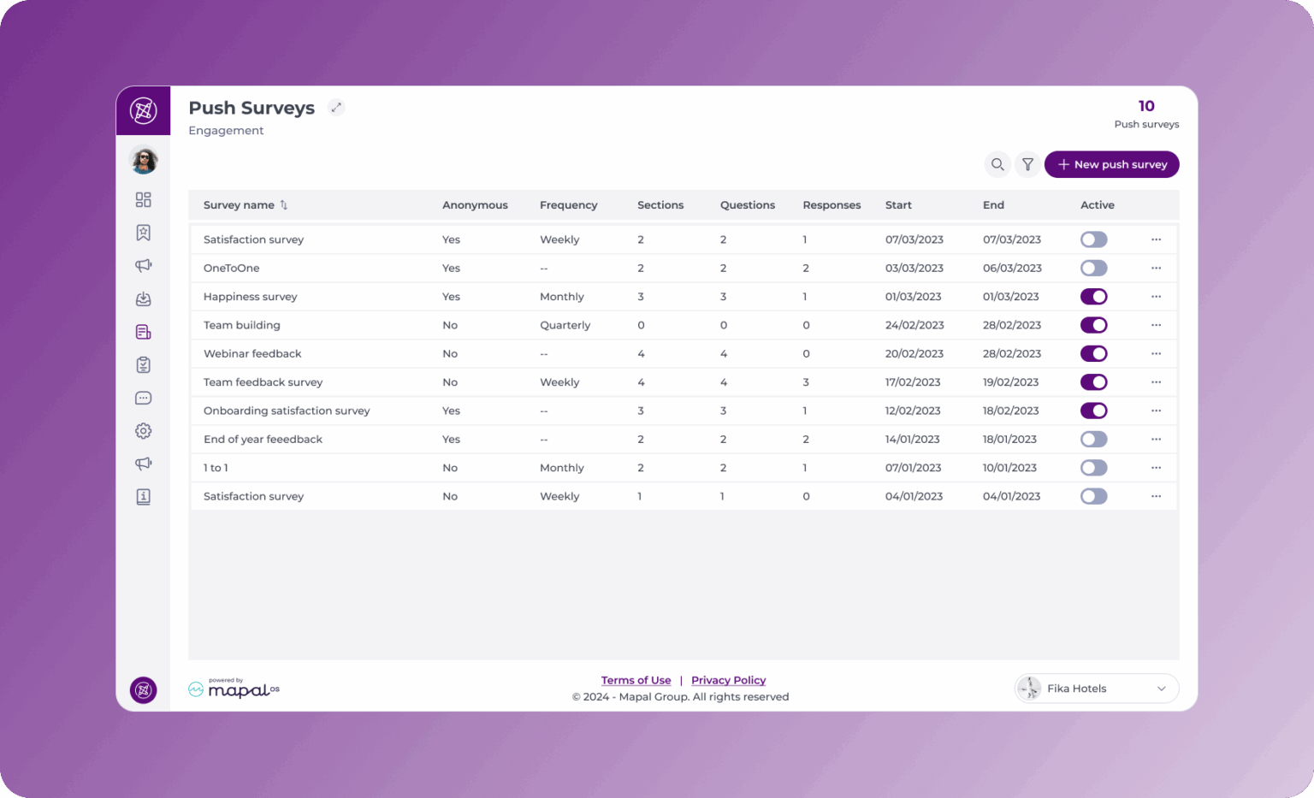Enable the OneToOne survey active toggle

[x=1094, y=268]
